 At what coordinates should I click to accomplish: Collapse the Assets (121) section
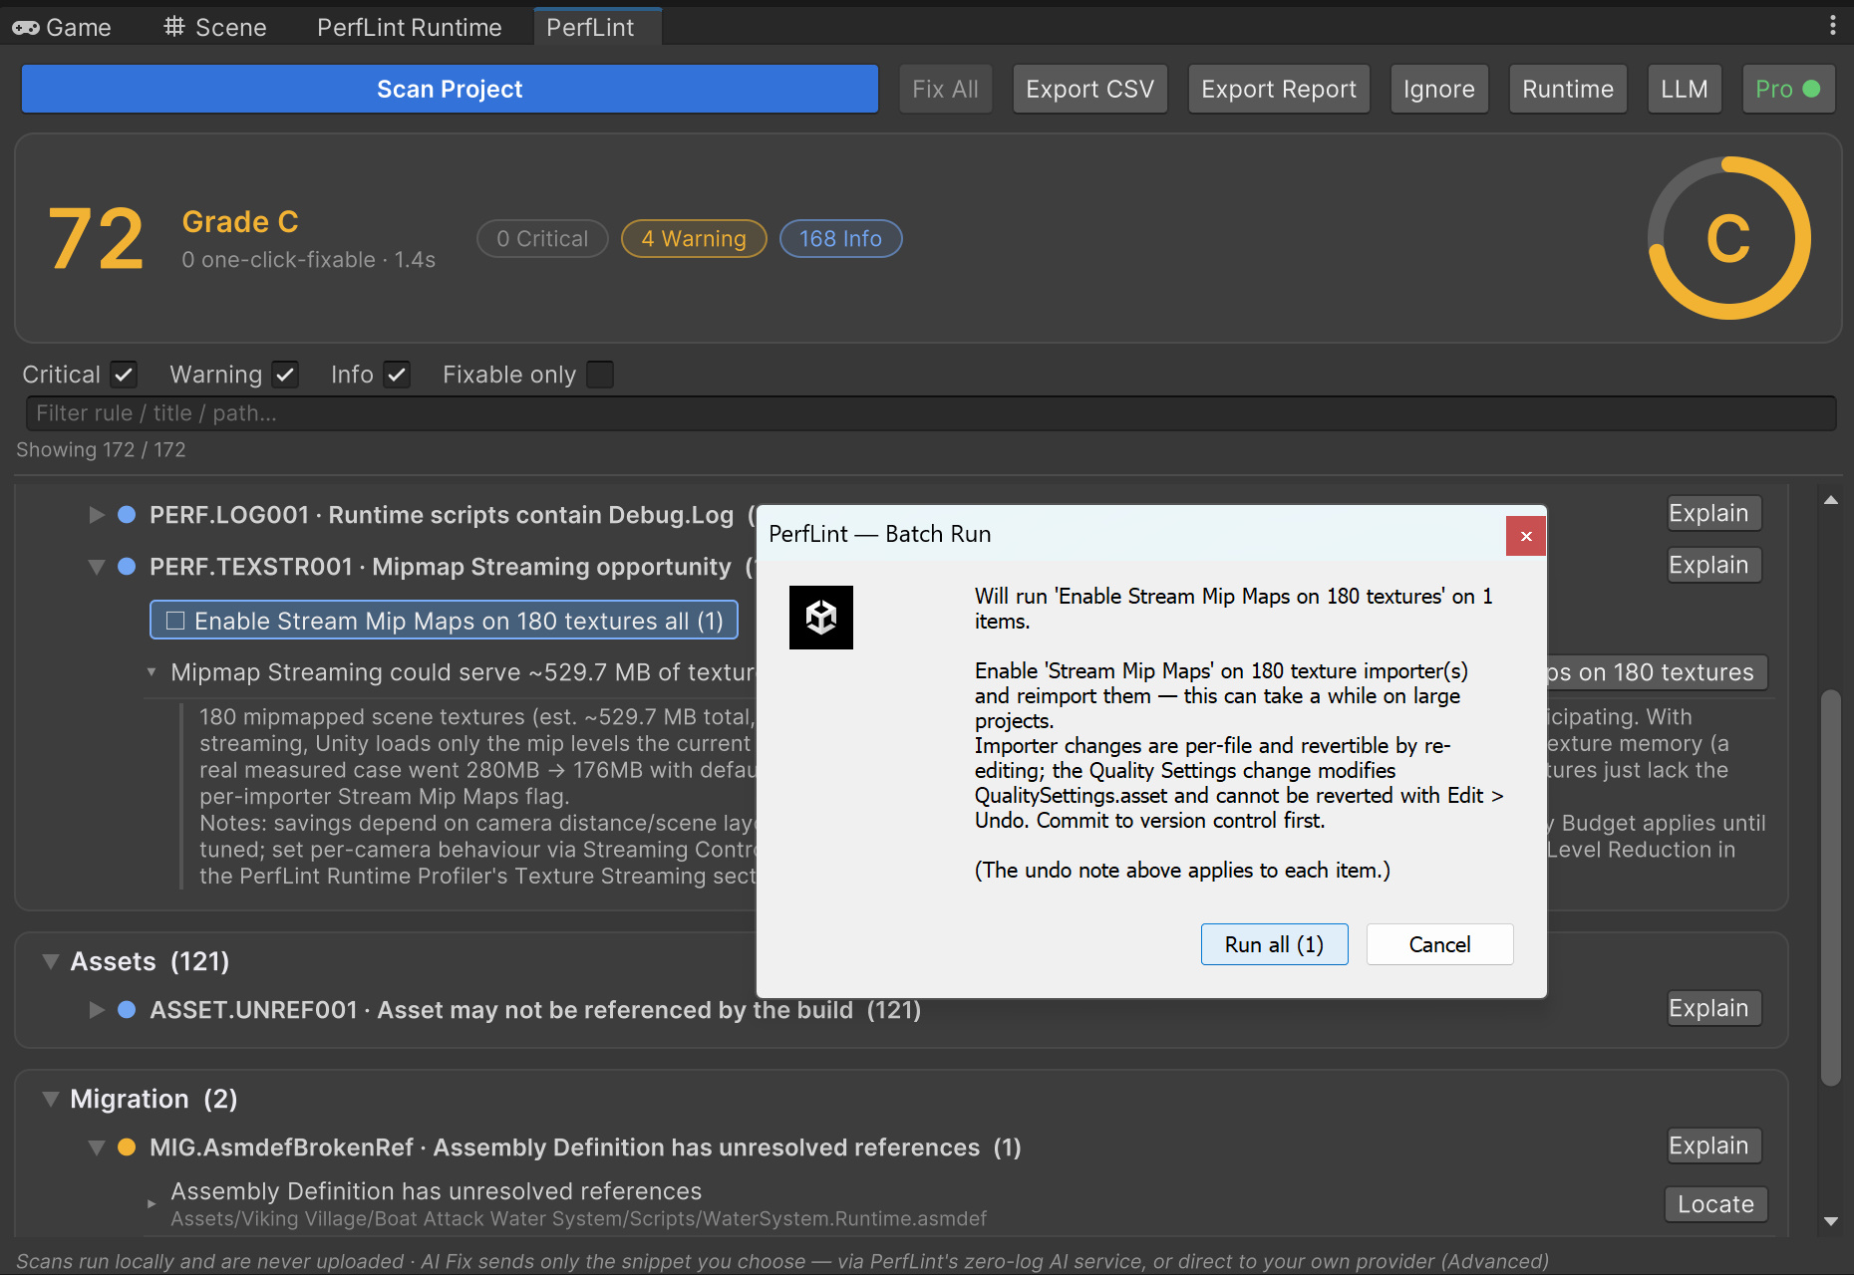tap(51, 961)
